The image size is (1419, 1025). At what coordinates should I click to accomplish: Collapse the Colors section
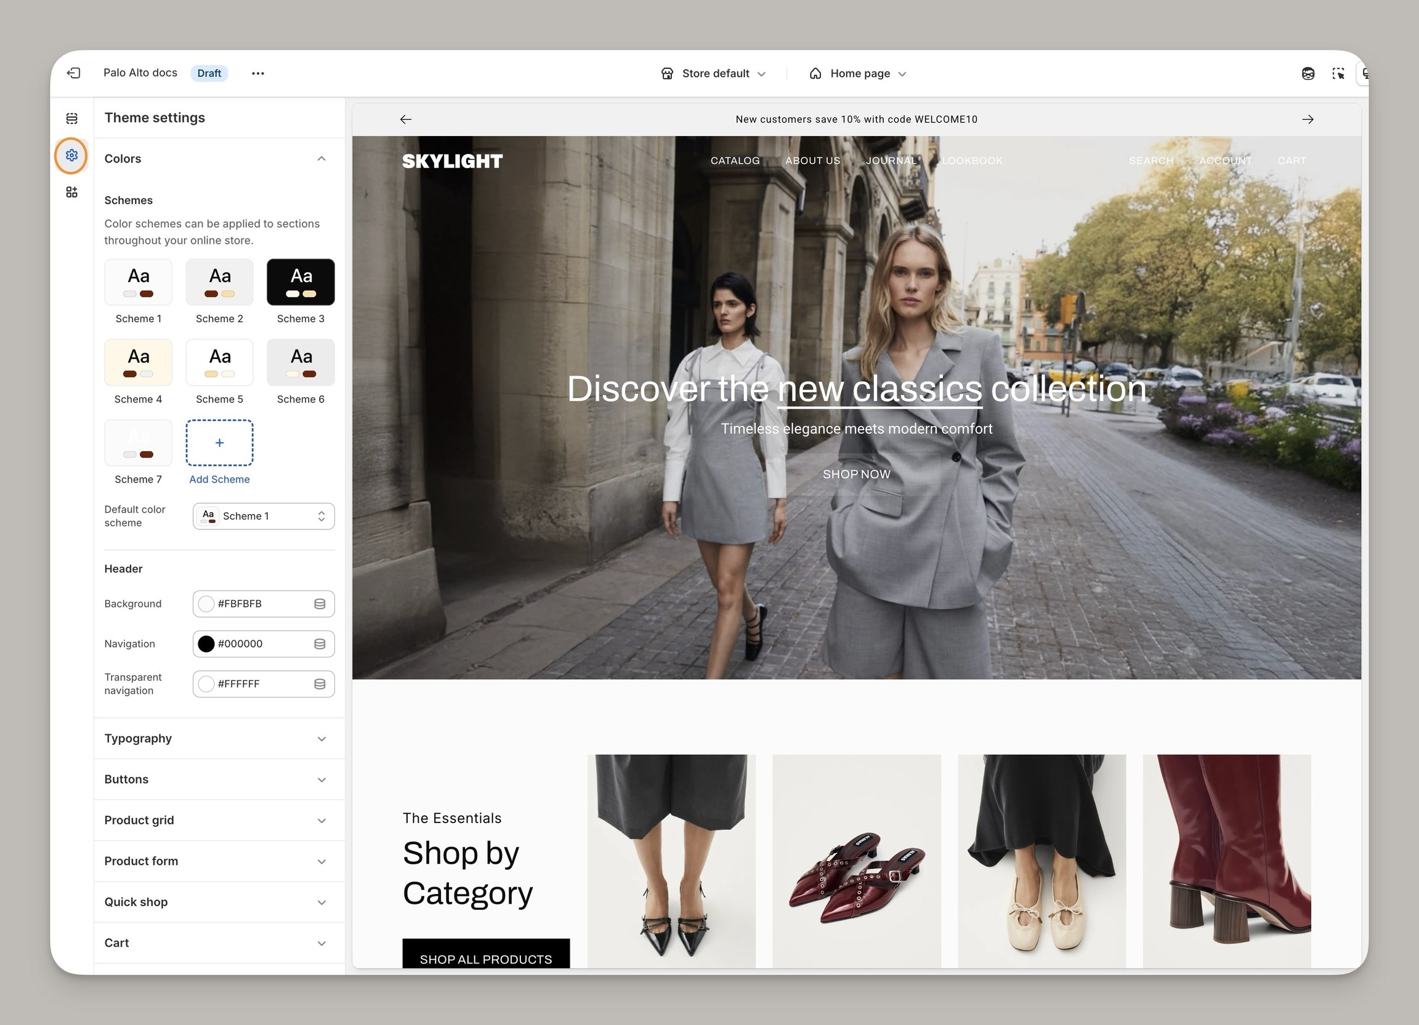pos(321,159)
